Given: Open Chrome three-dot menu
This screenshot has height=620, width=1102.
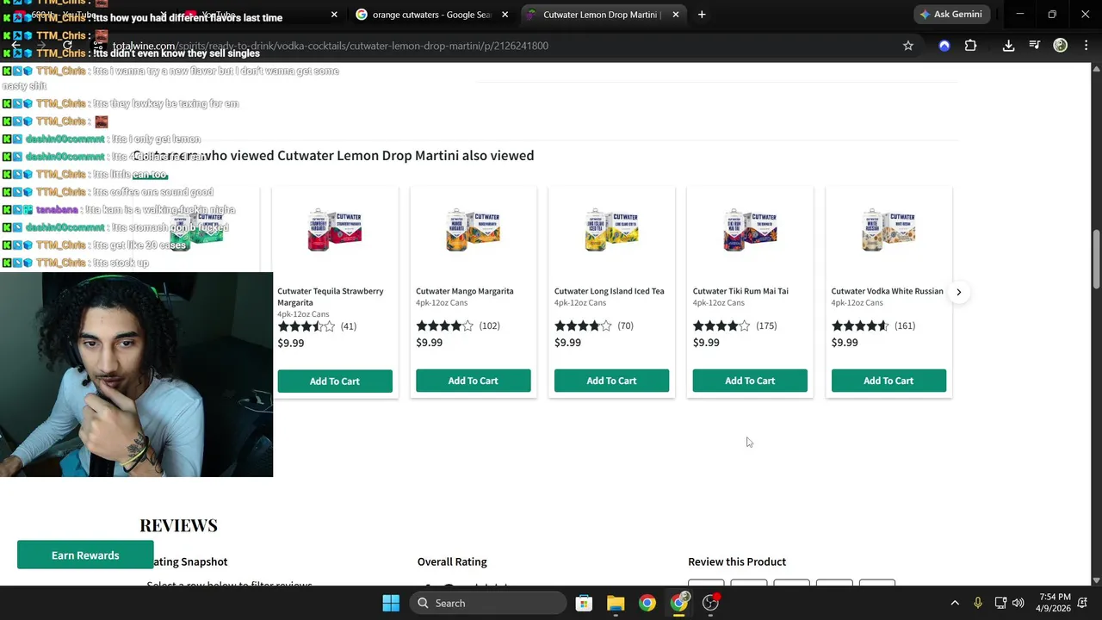Looking at the screenshot, I should pos(1085,46).
